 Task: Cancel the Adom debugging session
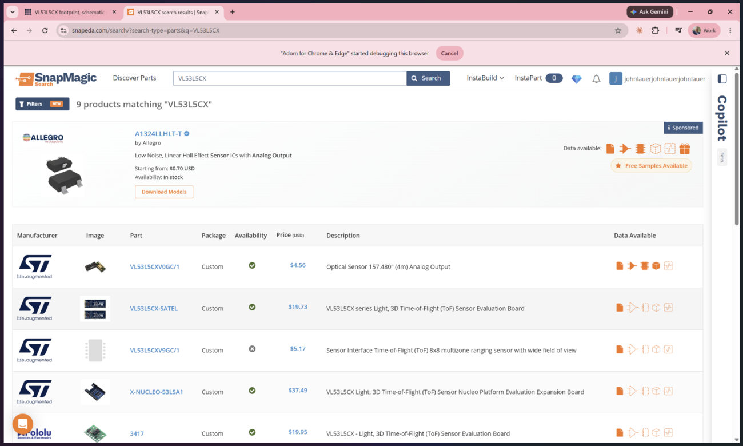click(449, 53)
